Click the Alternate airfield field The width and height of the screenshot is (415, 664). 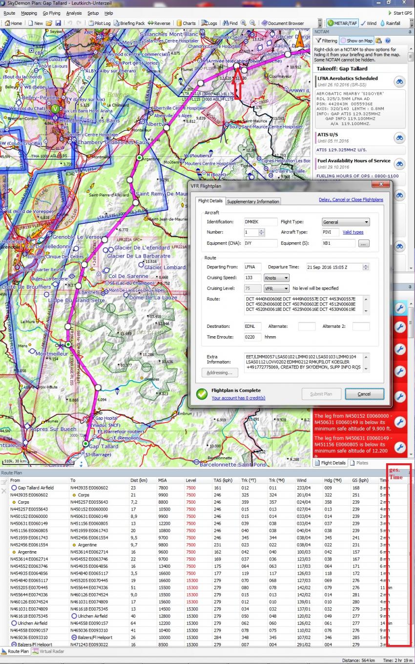tap(307, 326)
